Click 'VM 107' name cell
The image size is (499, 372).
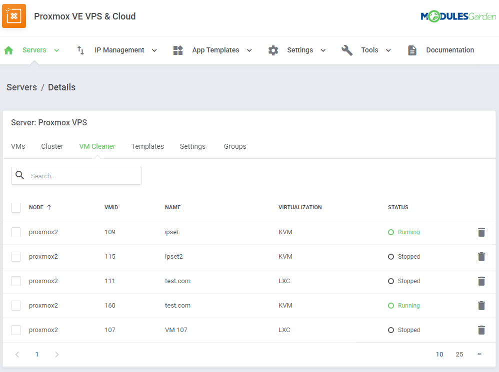coord(176,330)
